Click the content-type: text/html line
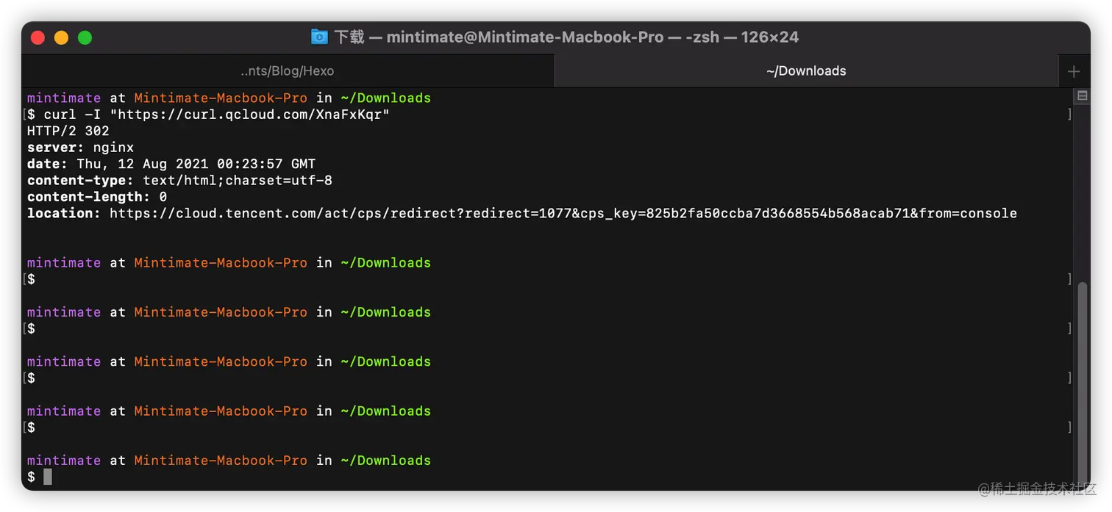The height and width of the screenshot is (512, 1112). click(179, 180)
